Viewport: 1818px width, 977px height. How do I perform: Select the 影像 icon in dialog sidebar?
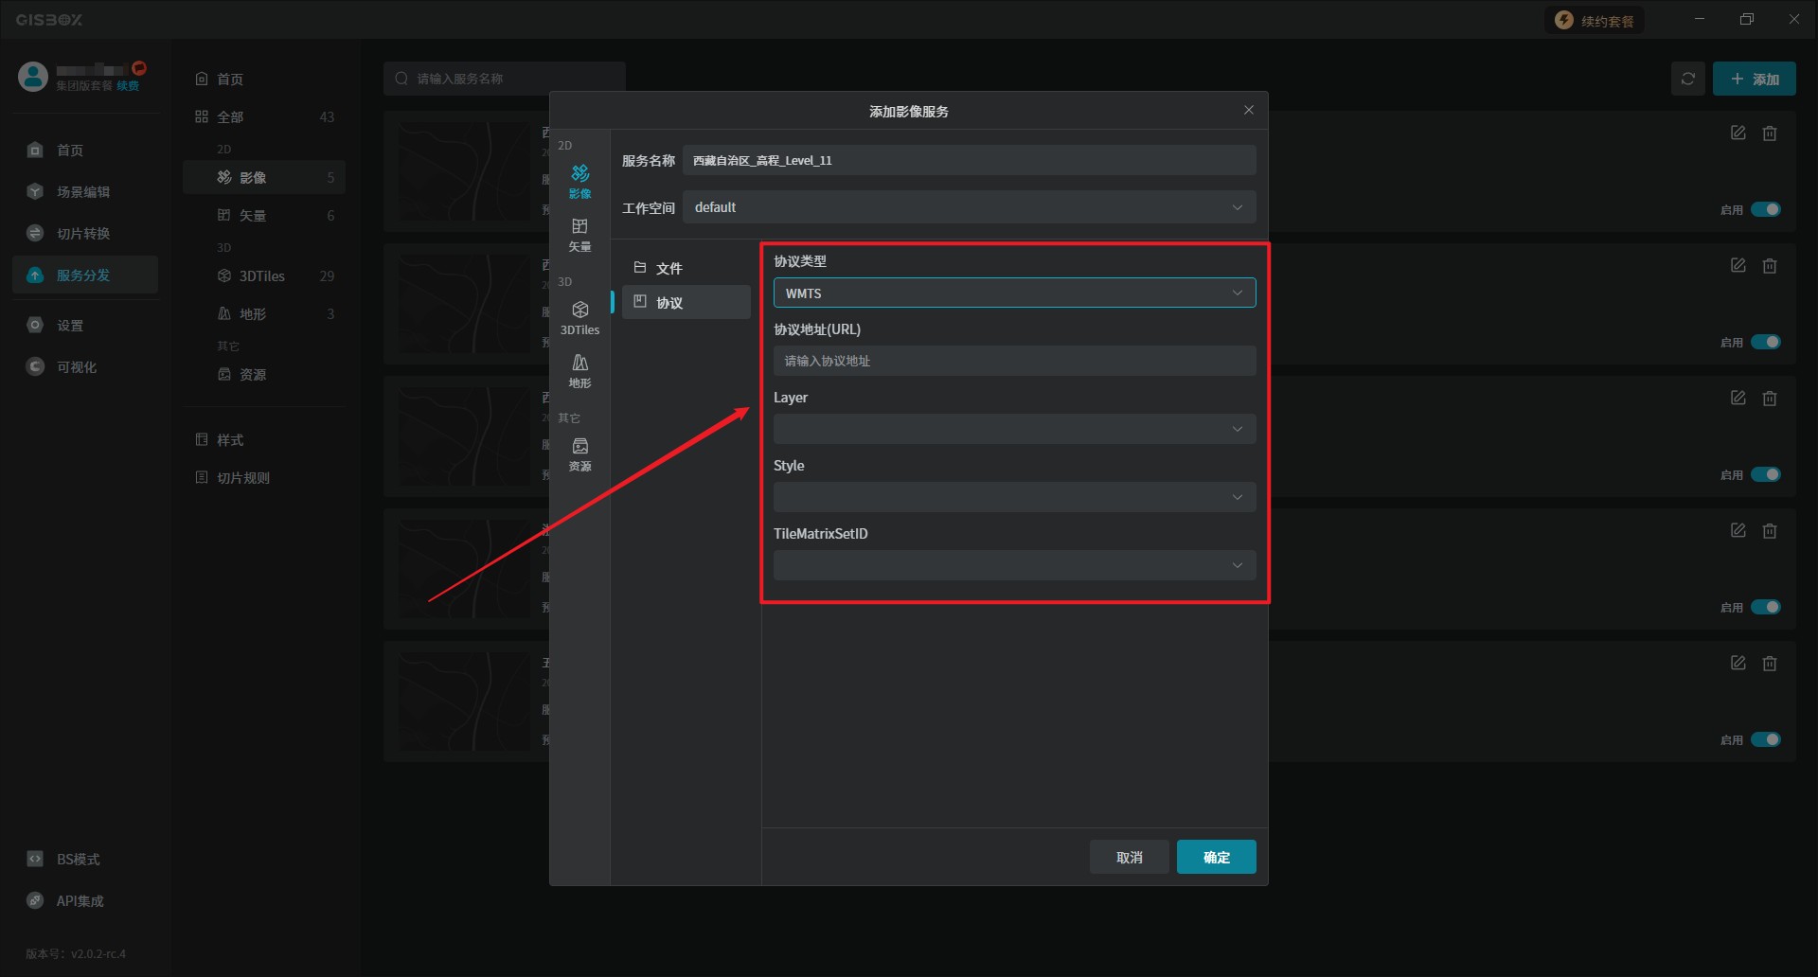coord(579,180)
